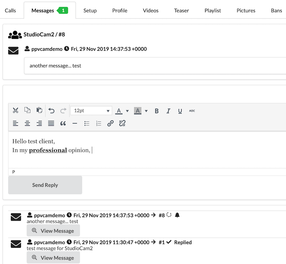Remove link with unlink icon
This screenshot has width=286, height=264.
[122, 124]
